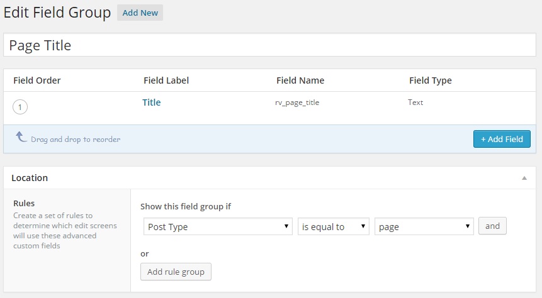The height and width of the screenshot is (298, 542).
Task: Click the Rules section label
Action: click(x=24, y=203)
